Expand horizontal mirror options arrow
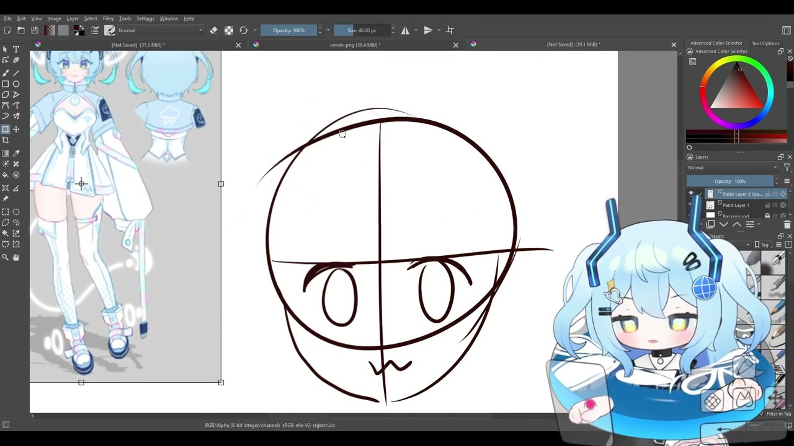Viewport: 794px width, 446px height. pos(416,30)
